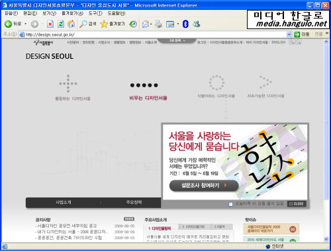Image resolution: width=331 pixels, height=251 pixels.
Task: Refresh the page with green arrows icon
Action: pos(61,24)
